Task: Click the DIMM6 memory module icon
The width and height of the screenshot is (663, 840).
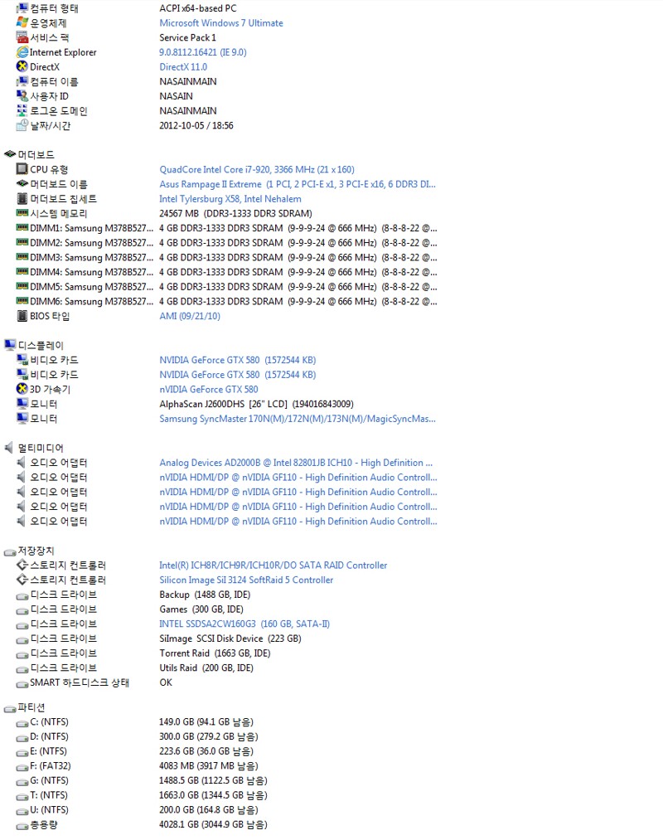Action: (22, 301)
